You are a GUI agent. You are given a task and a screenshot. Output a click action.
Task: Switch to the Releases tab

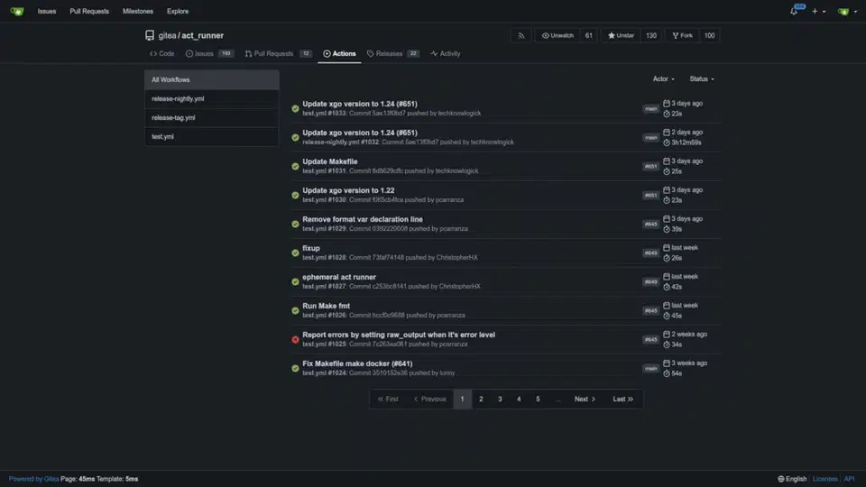click(x=392, y=53)
